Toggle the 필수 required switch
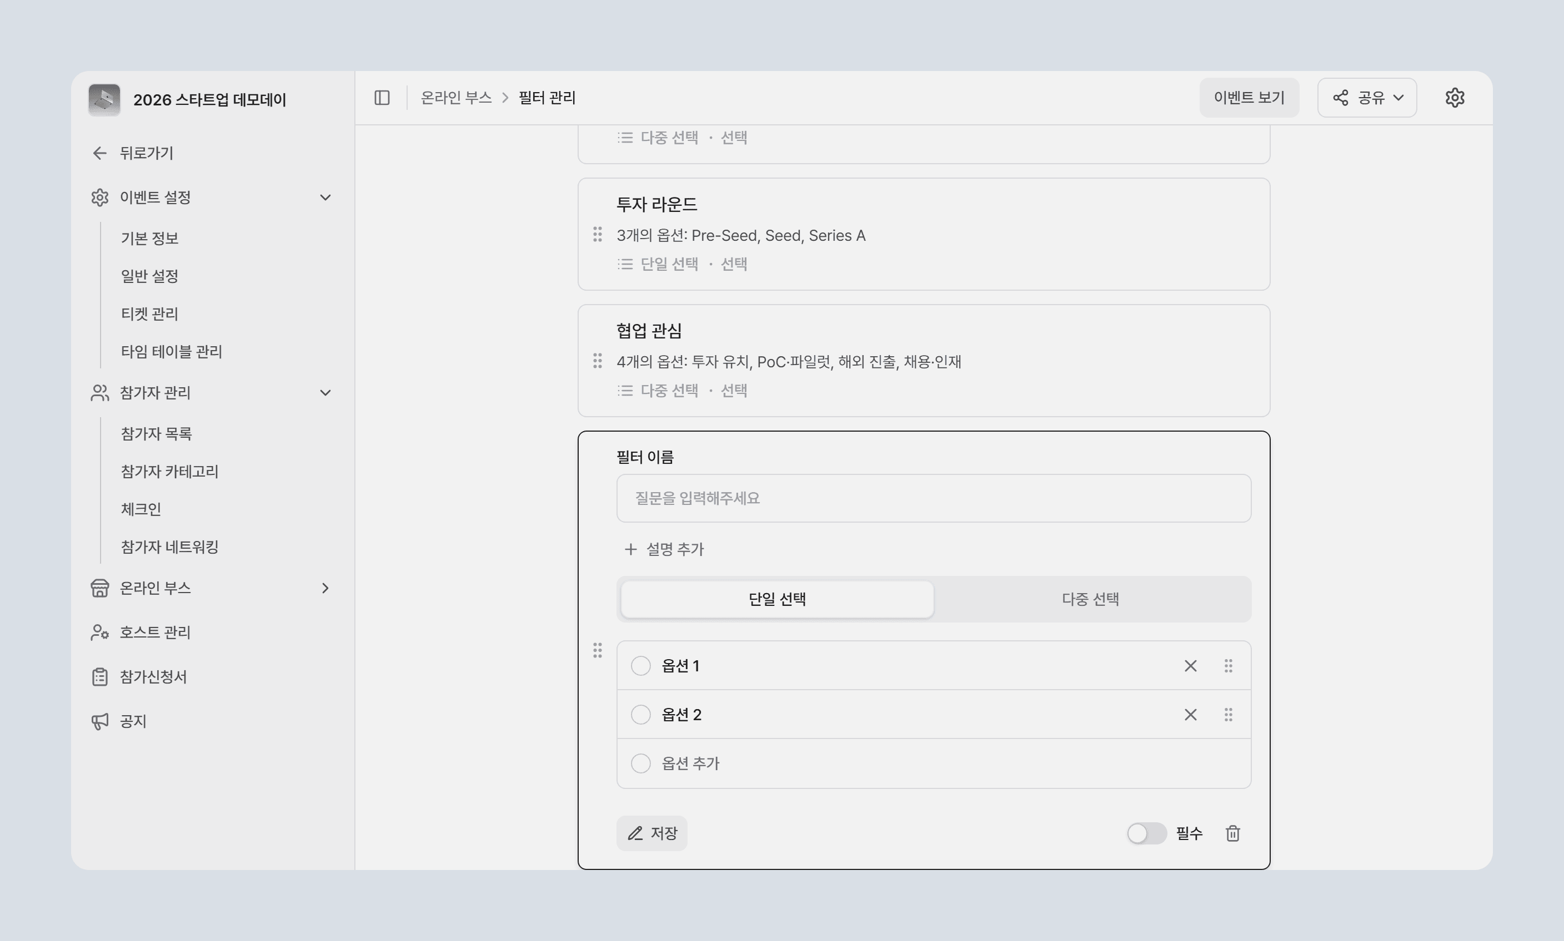1564x941 pixels. pyautogui.click(x=1146, y=833)
